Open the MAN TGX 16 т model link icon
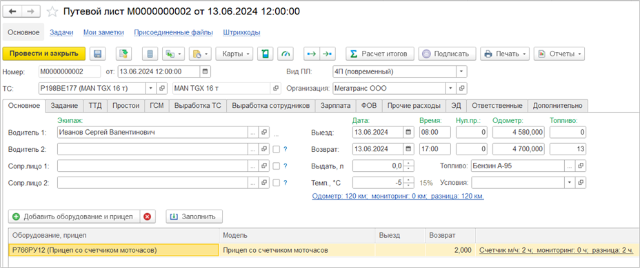The image size is (640, 268). coord(277,88)
